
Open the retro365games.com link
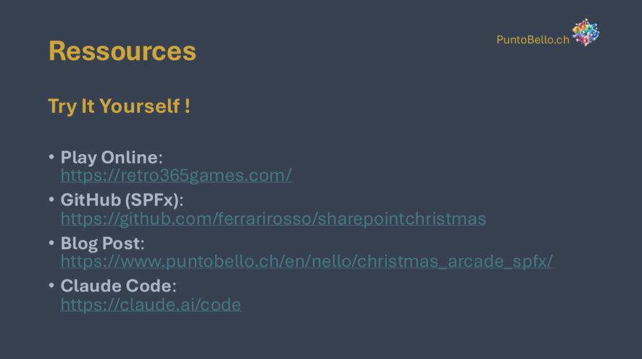coord(176,175)
